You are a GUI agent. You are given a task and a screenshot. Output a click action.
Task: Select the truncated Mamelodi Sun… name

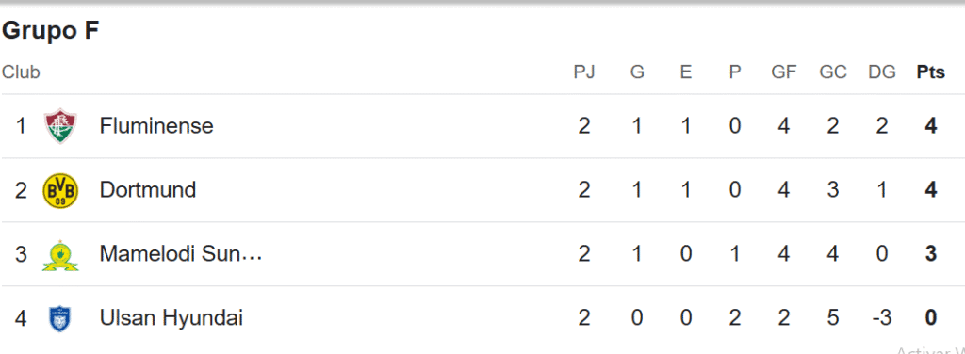click(181, 254)
